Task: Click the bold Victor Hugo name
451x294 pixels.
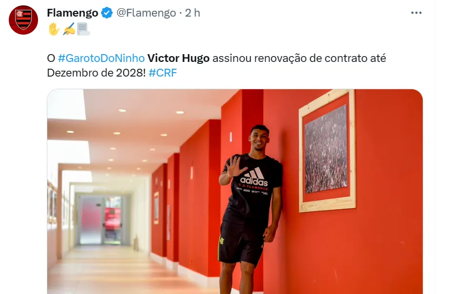Action: tap(178, 59)
